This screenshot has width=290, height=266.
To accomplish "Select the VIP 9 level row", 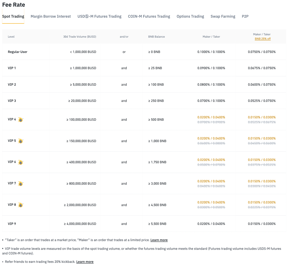I will click(x=12, y=224).
